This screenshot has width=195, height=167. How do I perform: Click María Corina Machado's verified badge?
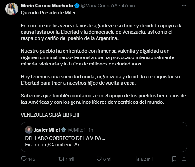pyautogui.click(x=77, y=6)
